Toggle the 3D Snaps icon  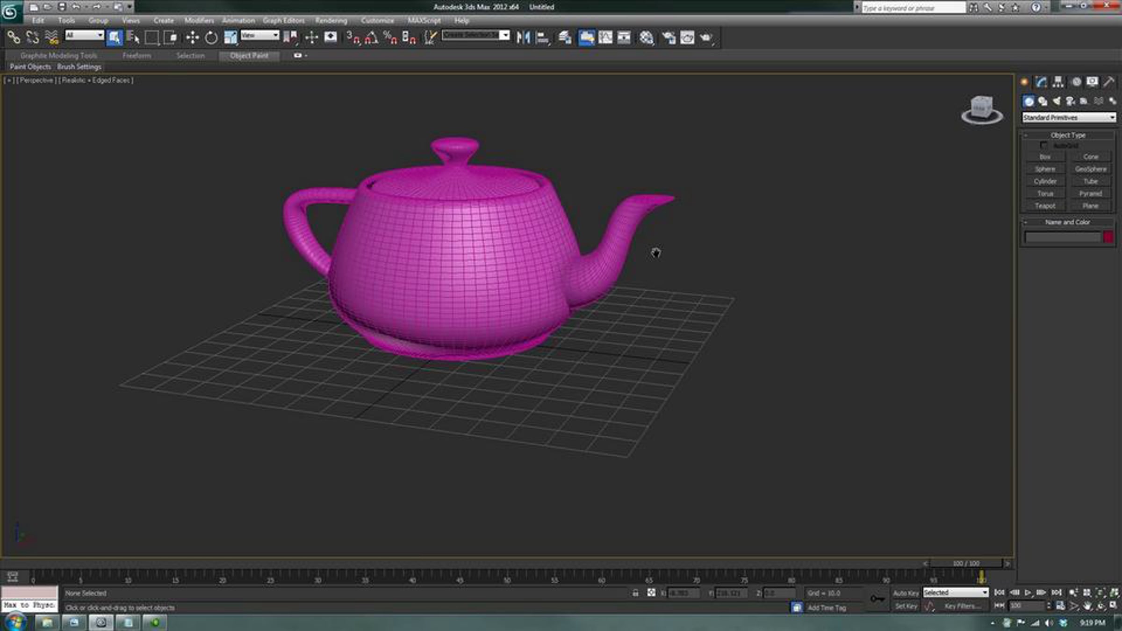click(353, 37)
